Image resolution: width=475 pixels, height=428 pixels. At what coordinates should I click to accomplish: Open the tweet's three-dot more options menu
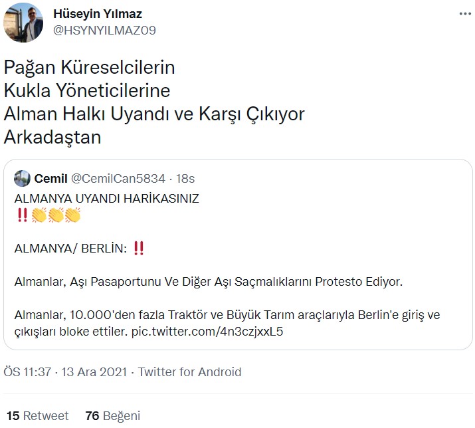pos(462,13)
